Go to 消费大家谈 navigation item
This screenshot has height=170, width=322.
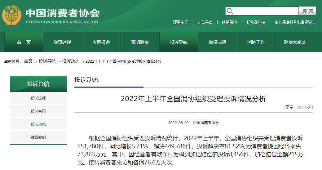click(295, 42)
